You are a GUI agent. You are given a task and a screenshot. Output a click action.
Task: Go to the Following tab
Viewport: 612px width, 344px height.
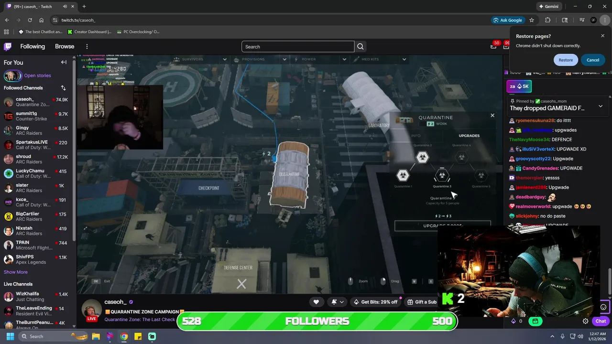[33, 46]
